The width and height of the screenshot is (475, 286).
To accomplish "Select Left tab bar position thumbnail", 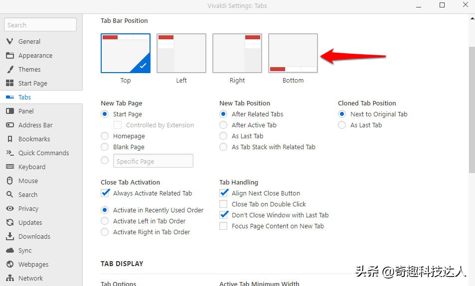I will click(x=181, y=53).
